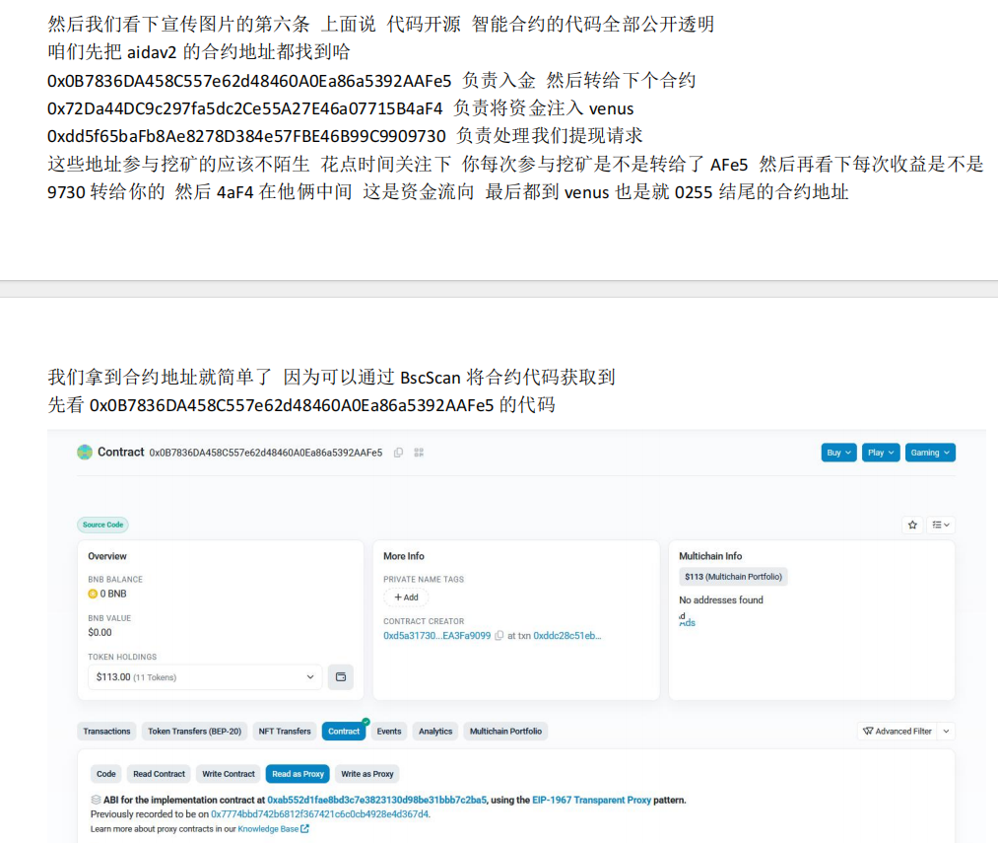This screenshot has width=998, height=843.
Task: Click the Add private name tag button
Action: [x=406, y=597]
